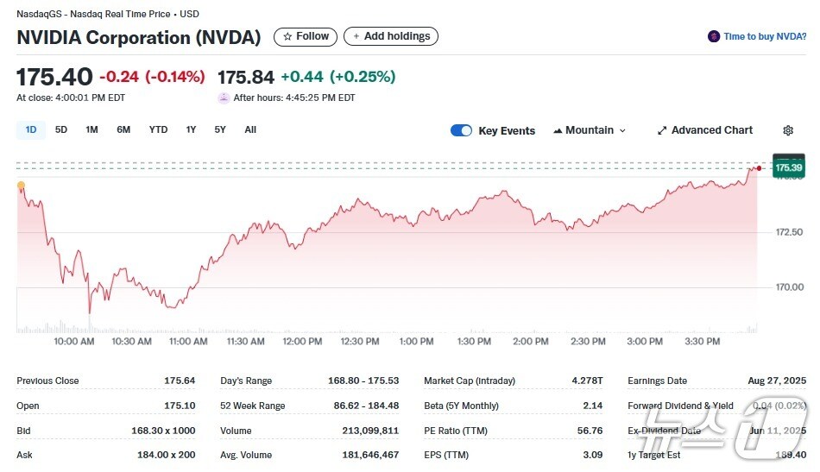This screenshot has width=820, height=472.
Task: Select the All time range
Action: coord(250,129)
